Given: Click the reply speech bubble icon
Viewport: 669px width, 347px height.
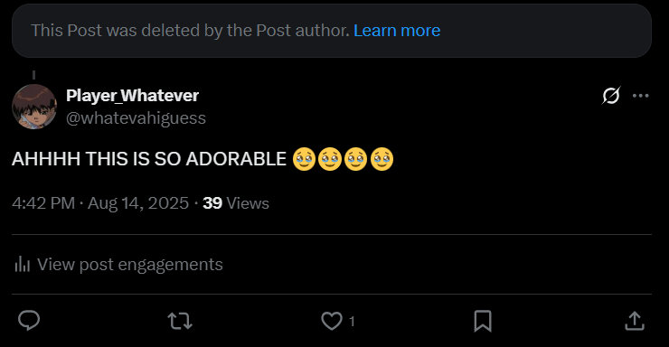Looking at the screenshot, I should click(x=29, y=321).
